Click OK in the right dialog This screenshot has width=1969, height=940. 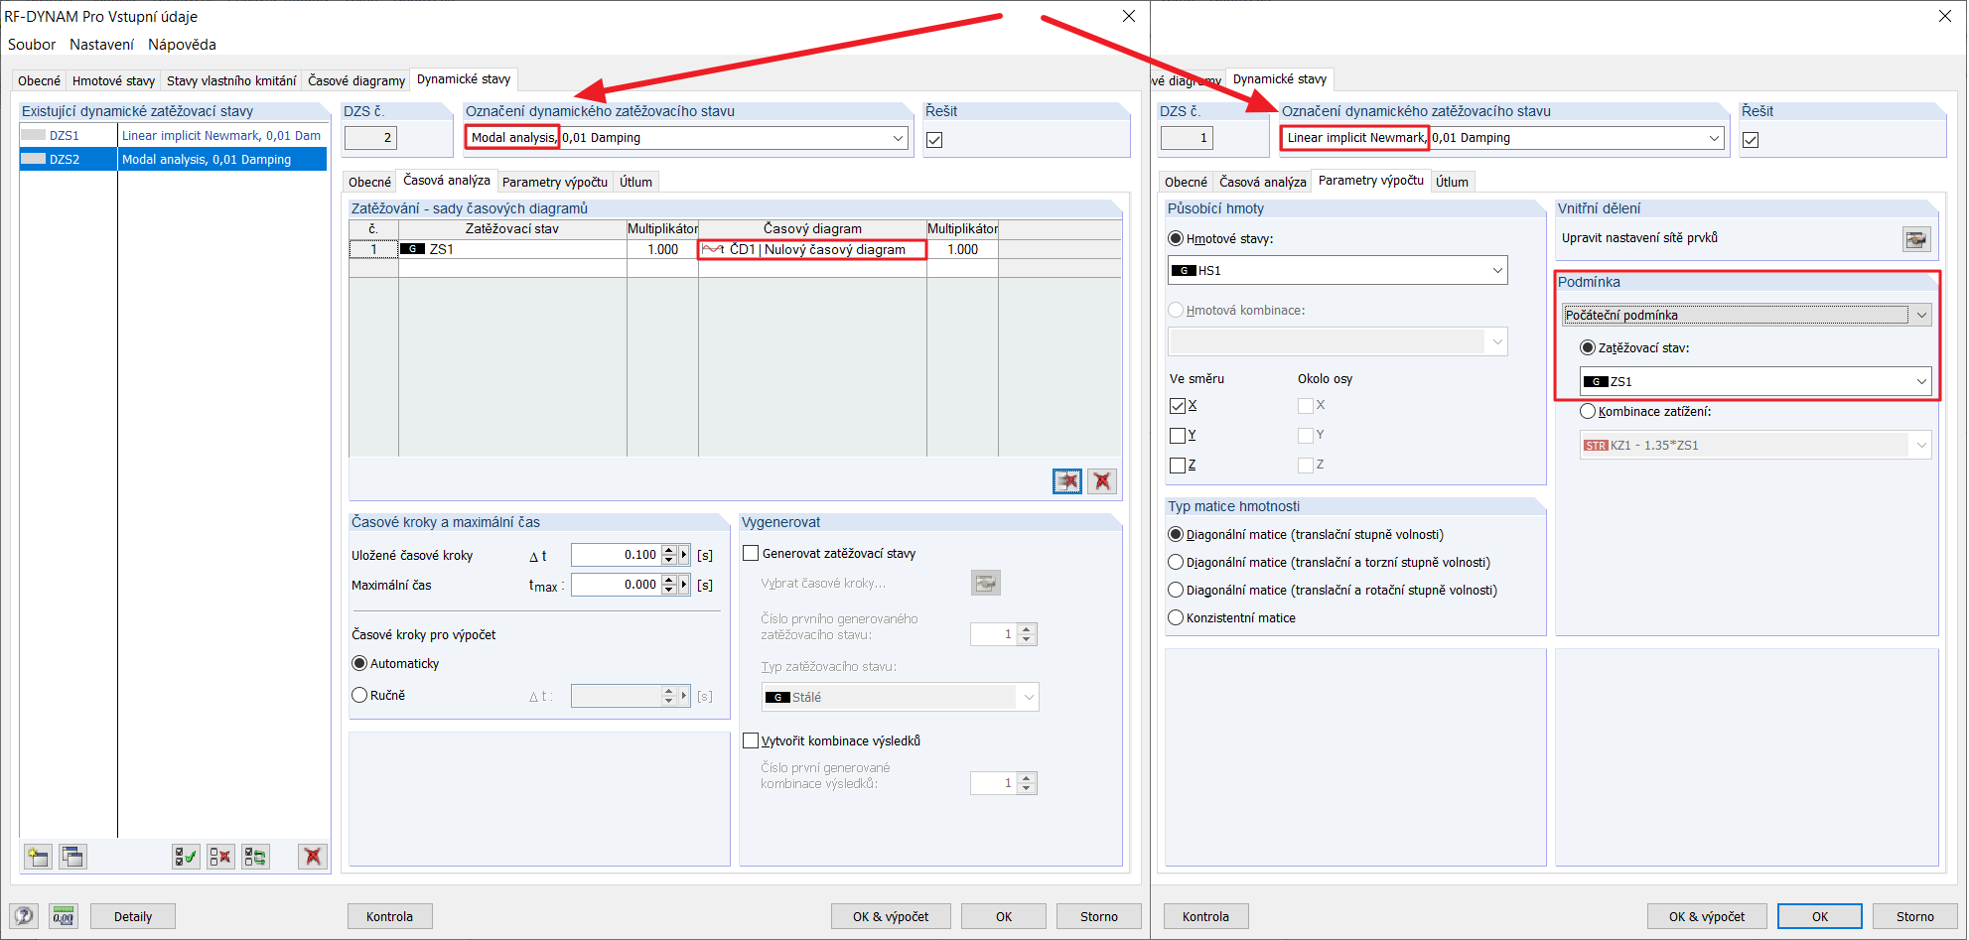1820,916
